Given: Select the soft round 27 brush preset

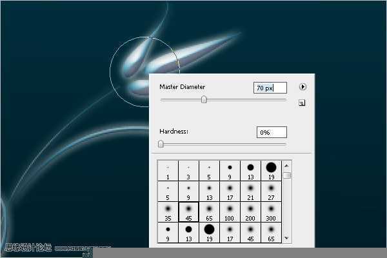Looking at the screenshot, I should (271, 192).
